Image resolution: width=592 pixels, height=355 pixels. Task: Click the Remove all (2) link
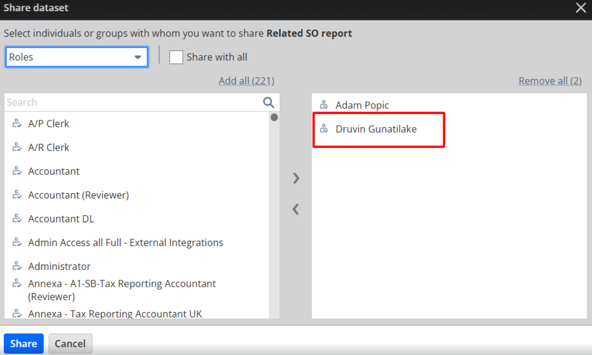click(550, 81)
